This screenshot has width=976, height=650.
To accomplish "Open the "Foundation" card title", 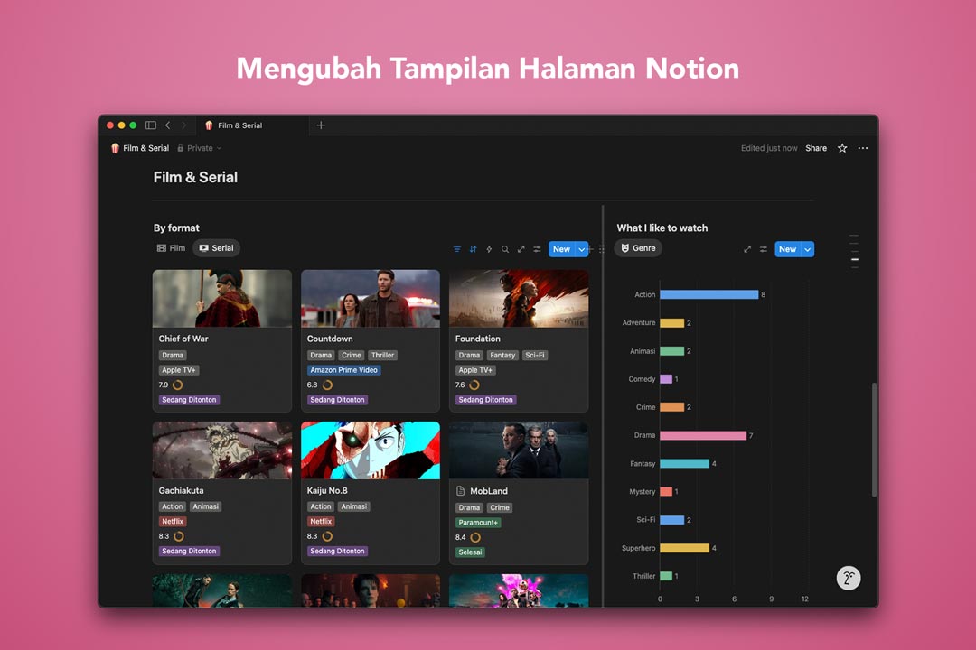I will tap(477, 339).
